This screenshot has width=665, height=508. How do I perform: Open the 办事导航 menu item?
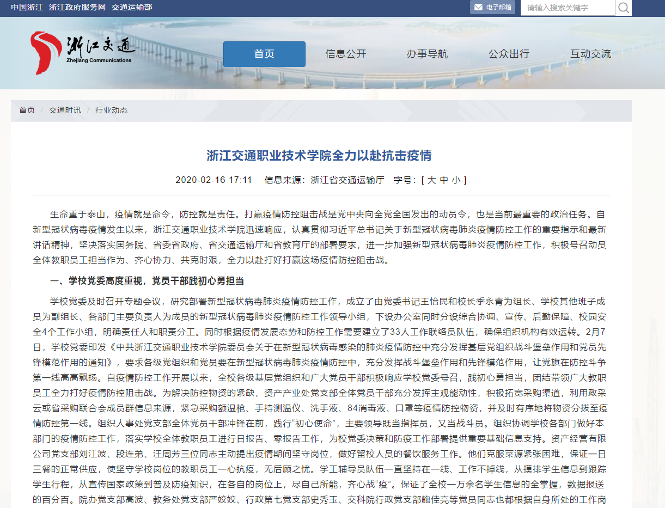pyautogui.click(x=427, y=54)
